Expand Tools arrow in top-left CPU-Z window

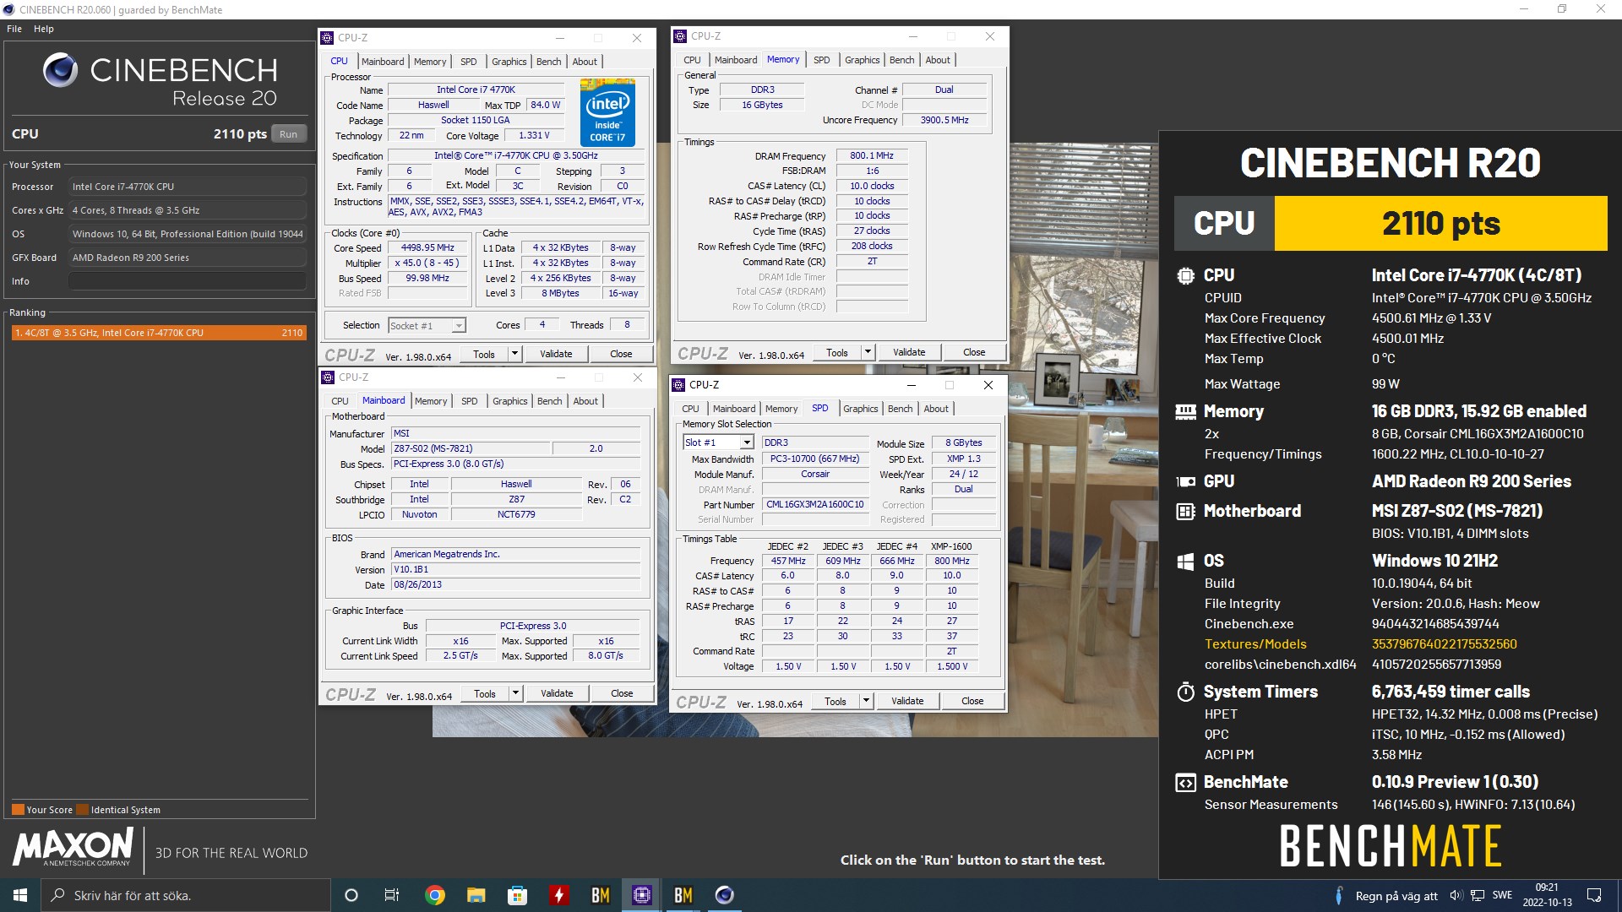point(514,354)
